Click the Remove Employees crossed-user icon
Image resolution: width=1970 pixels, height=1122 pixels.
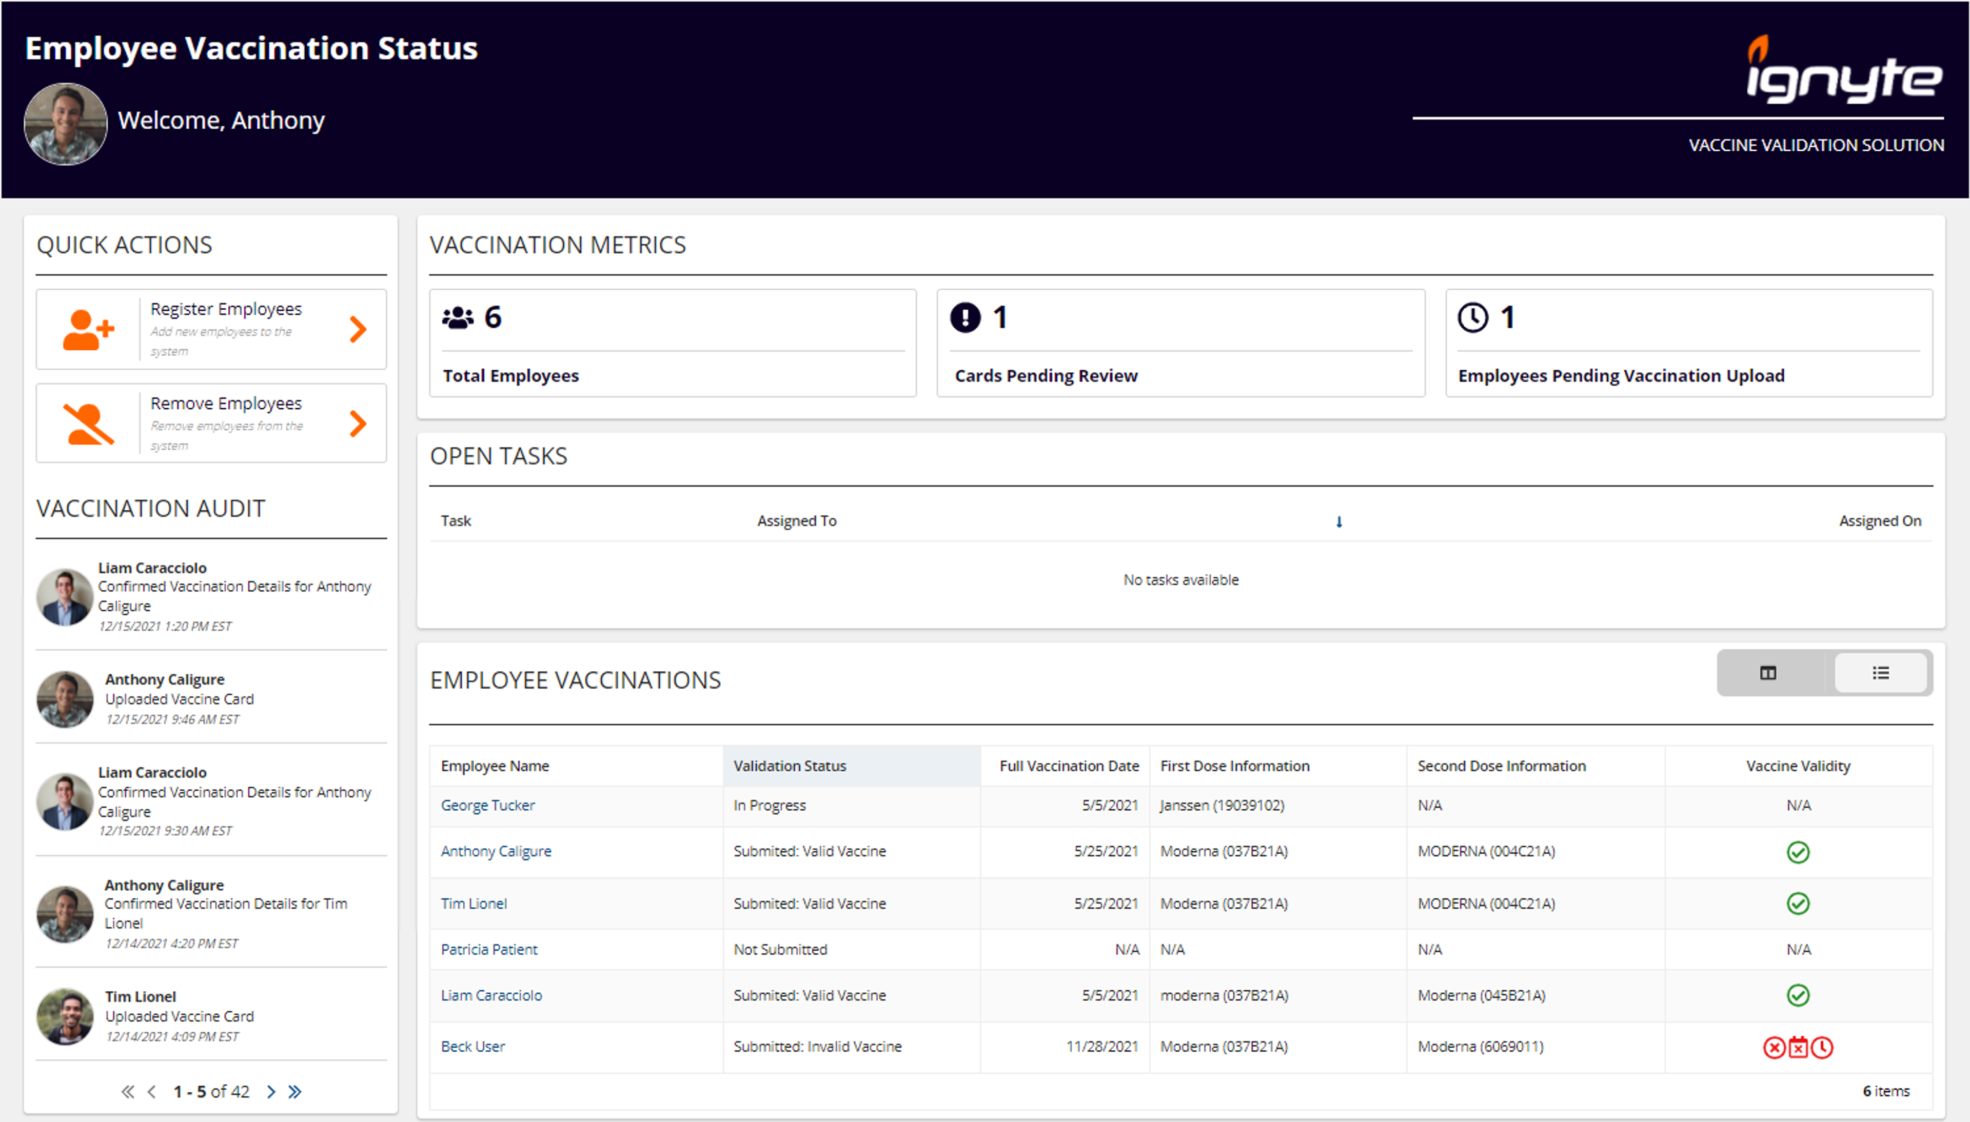[88, 424]
